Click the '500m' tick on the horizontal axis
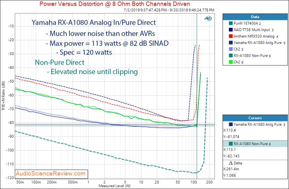 click(73, 182)
